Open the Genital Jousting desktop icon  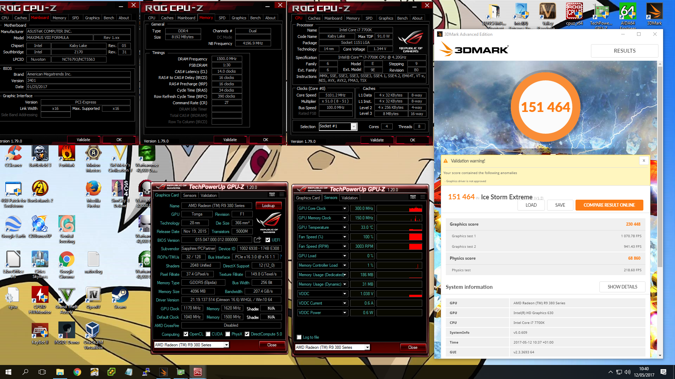[x=67, y=230]
